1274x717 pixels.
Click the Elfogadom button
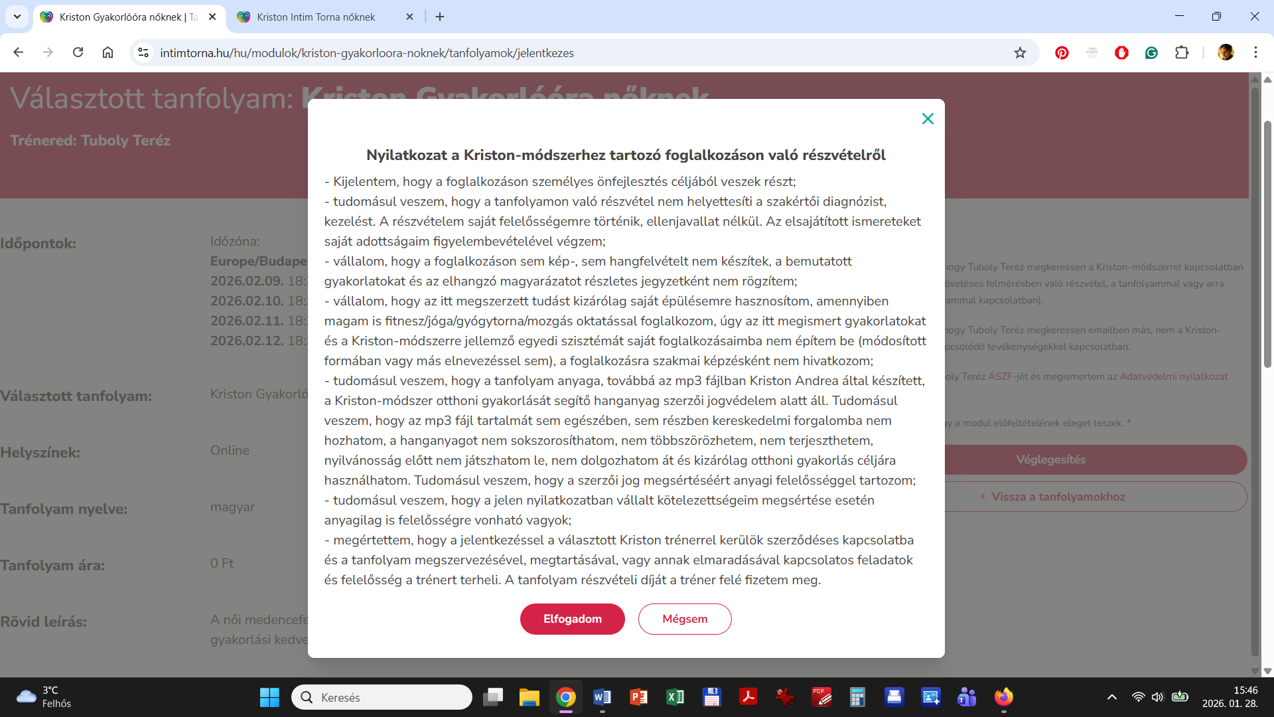coord(572,619)
